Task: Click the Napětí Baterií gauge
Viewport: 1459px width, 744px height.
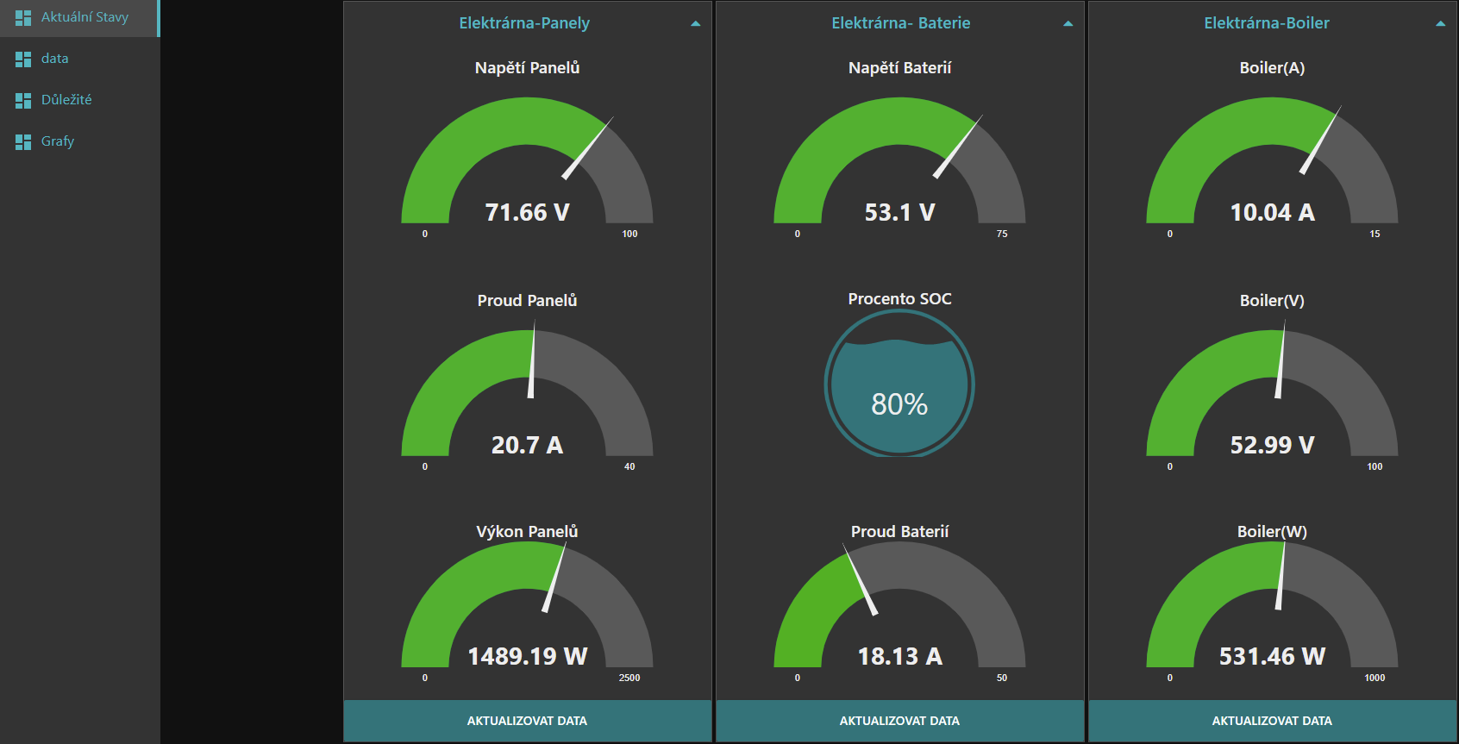Action: click(899, 160)
